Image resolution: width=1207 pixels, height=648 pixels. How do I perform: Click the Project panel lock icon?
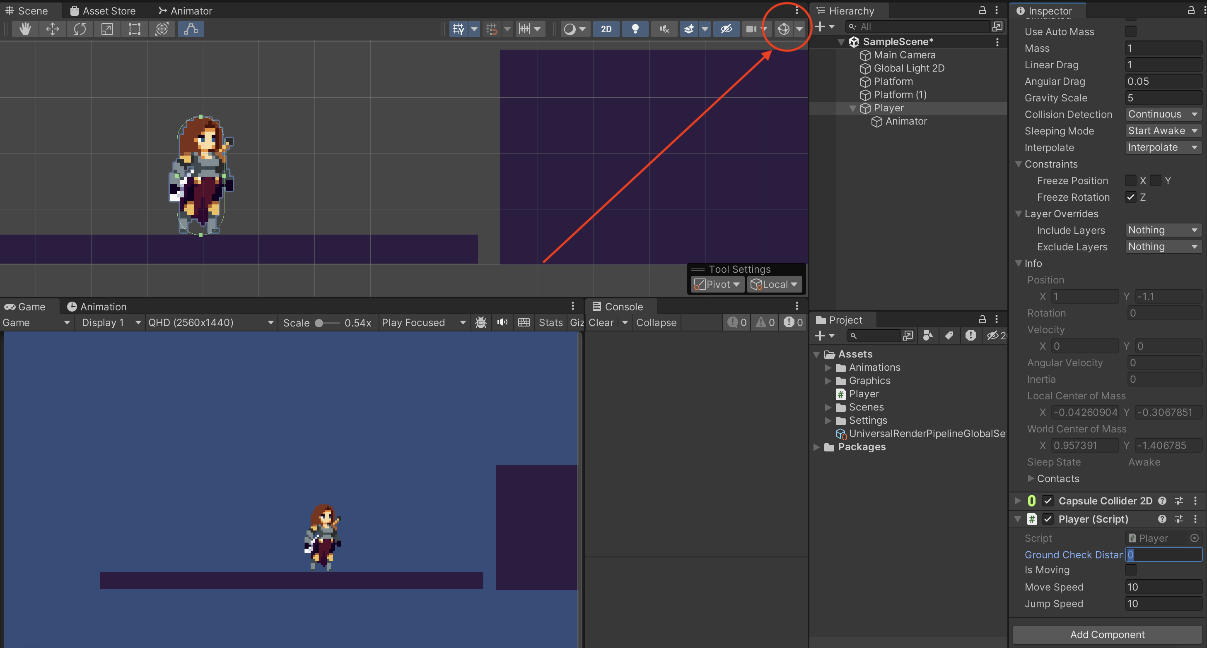pyautogui.click(x=982, y=319)
